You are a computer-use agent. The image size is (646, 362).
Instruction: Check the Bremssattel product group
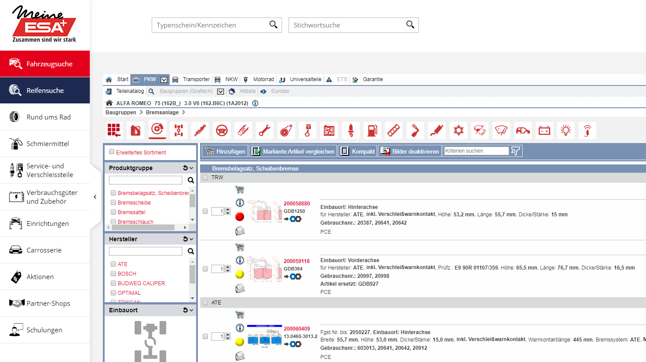(113, 212)
